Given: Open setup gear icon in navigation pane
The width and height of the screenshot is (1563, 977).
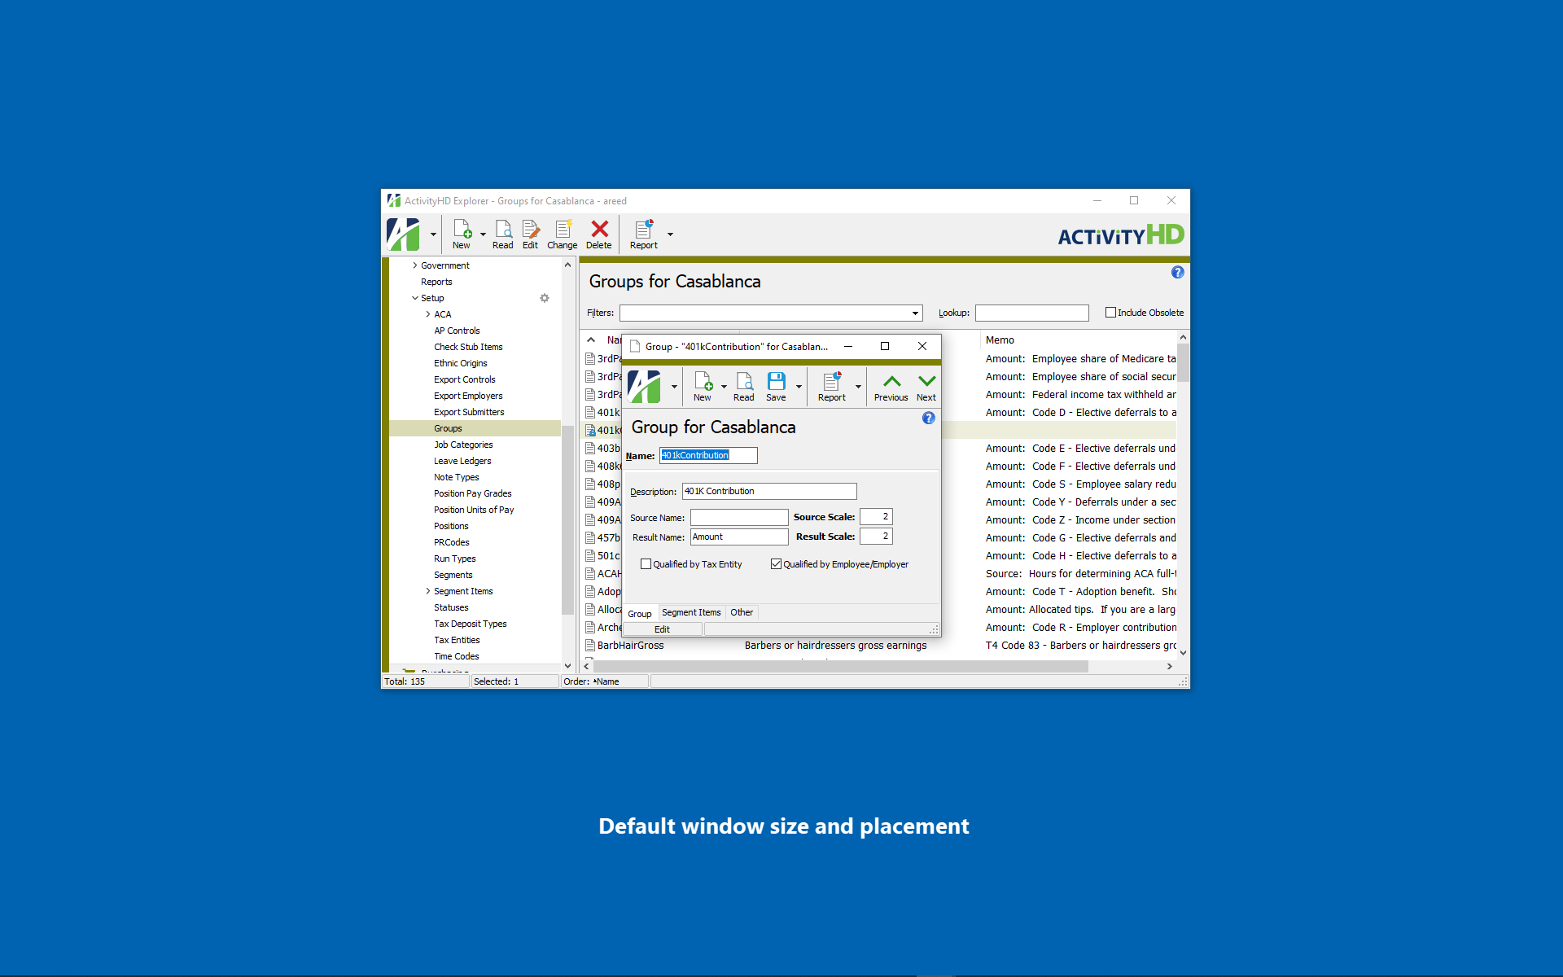Looking at the screenshot, I should pos(545,298).
